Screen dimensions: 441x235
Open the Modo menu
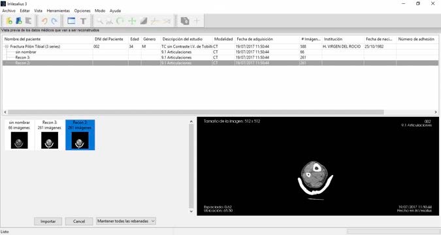(100, 10)
